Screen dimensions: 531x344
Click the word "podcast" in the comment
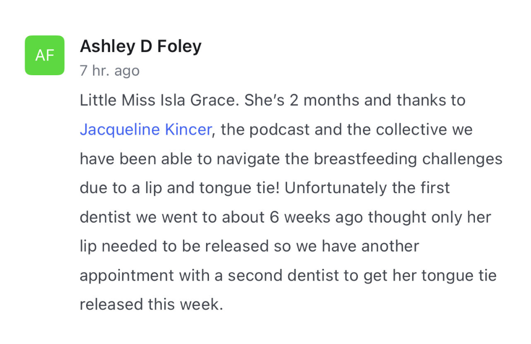tap(278, 130)
